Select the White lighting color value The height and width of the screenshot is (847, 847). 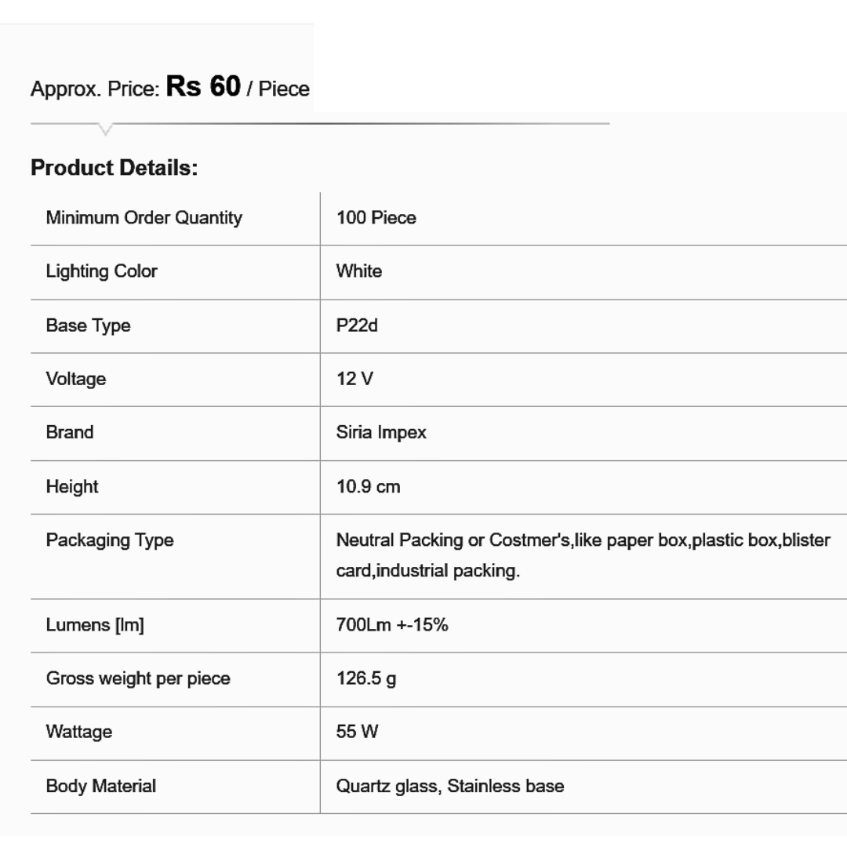tap(359, 271)
